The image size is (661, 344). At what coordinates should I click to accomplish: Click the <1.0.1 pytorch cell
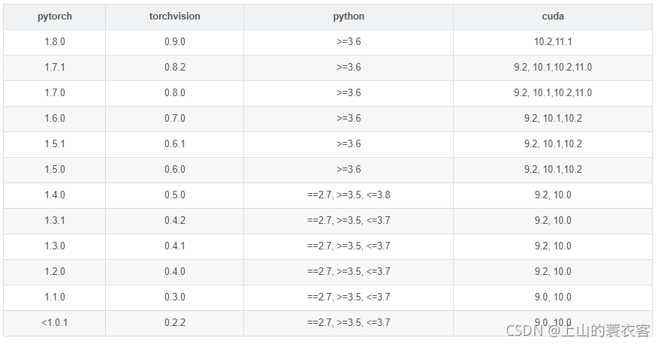click(55, 323)
